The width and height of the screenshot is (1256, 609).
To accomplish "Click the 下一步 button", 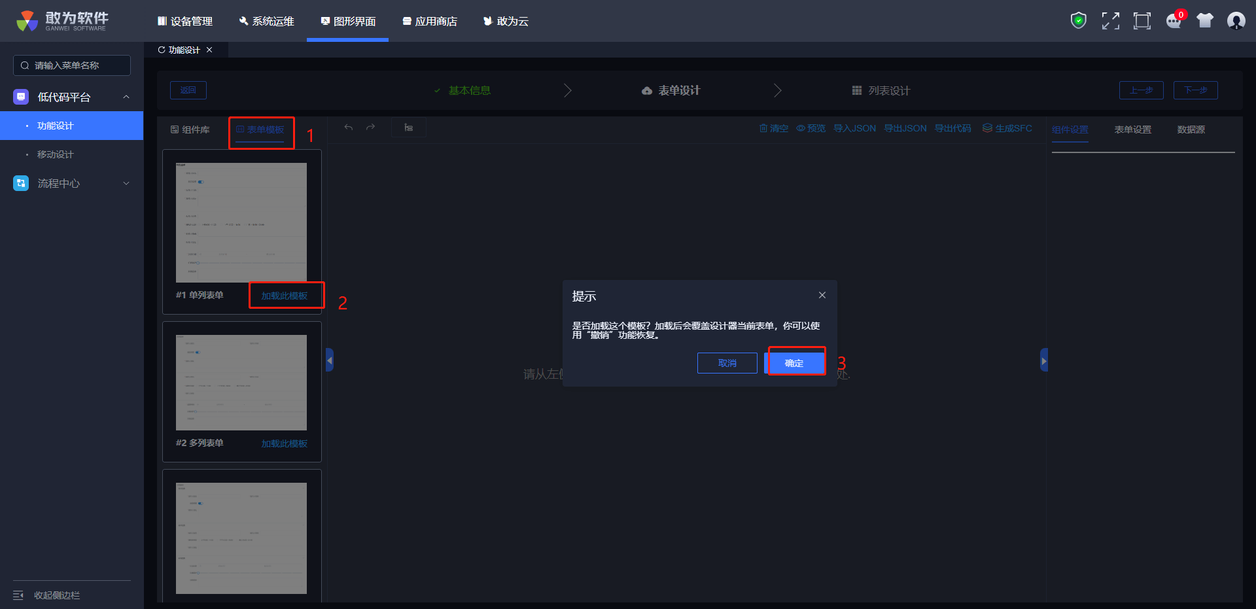I will click(x=1196, y=90).
